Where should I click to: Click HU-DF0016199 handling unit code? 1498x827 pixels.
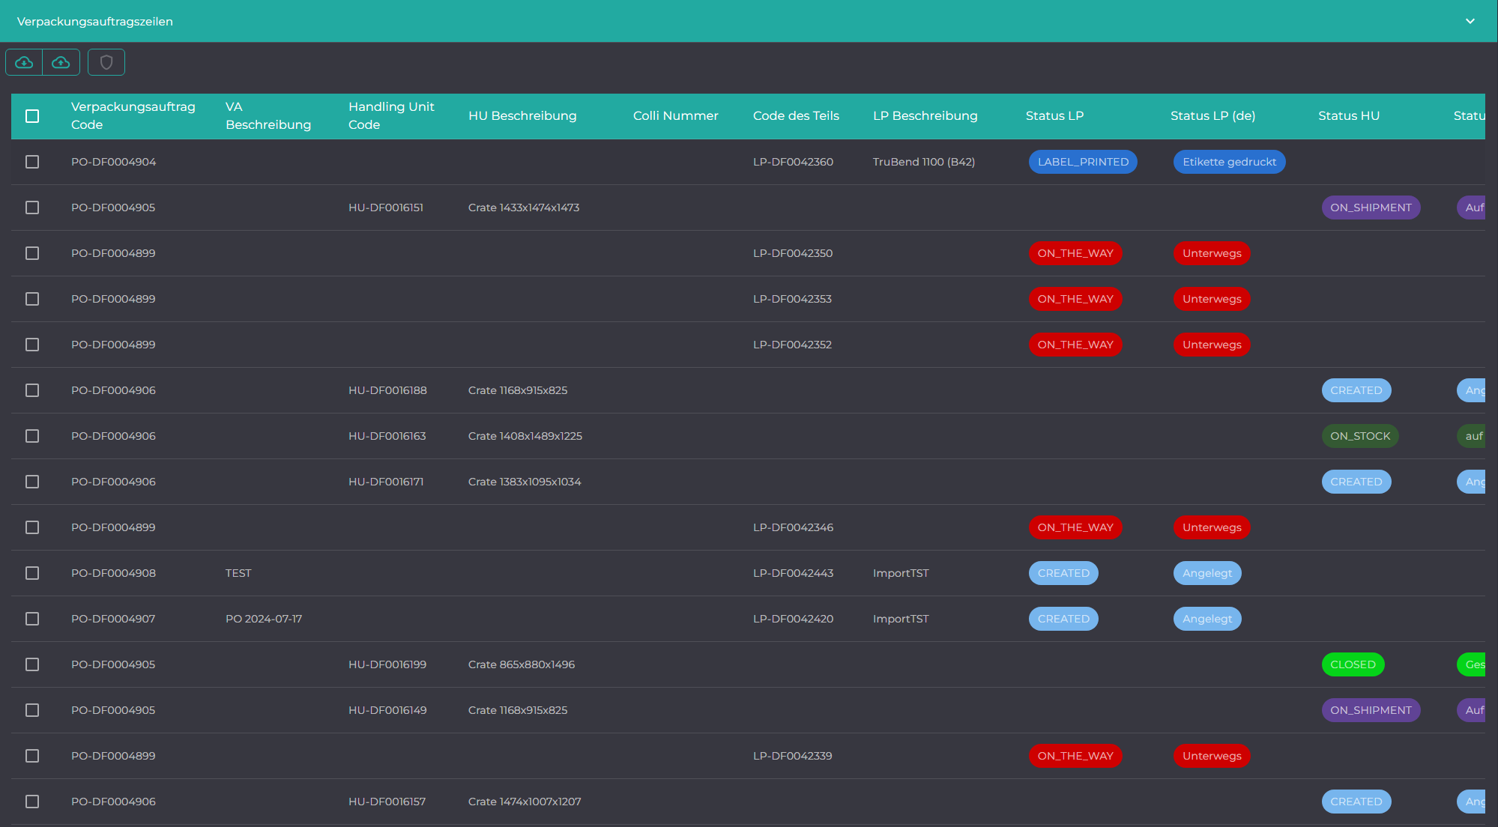tap(387, 664)
